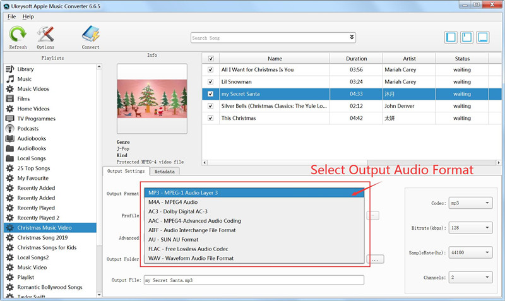Choose FLAC - Free Lossless Audio Codec
The width and height of the screenshot is (505, 301).
(254, 249)
